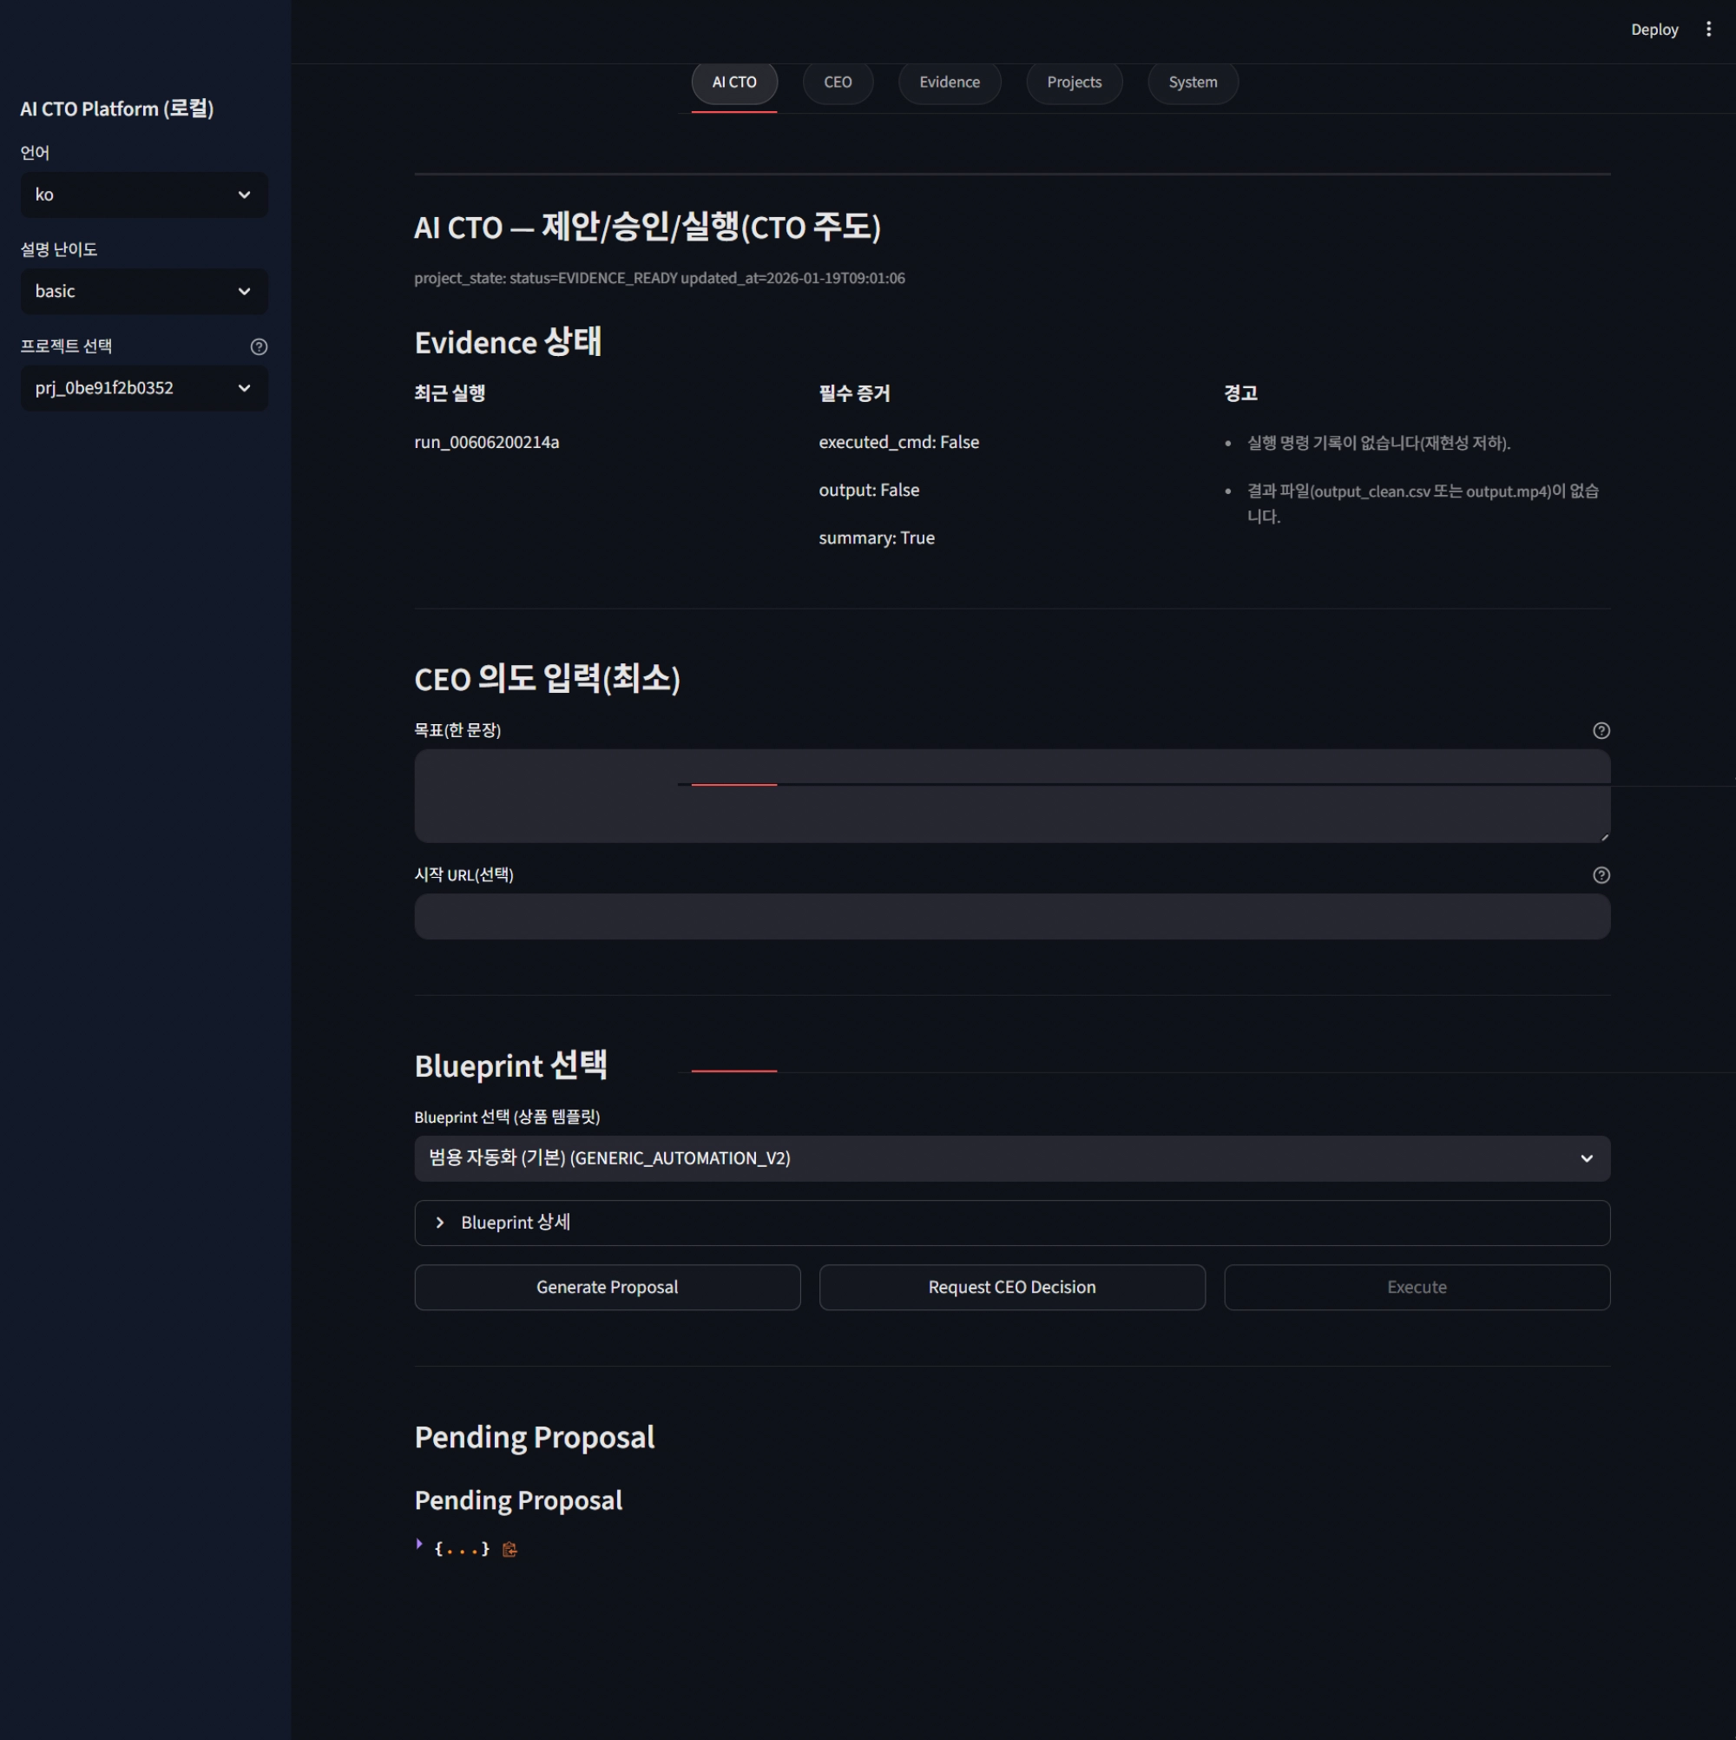This screenshot has height=1740, width=1736.
Task: Go to the System tab
Action: [x=1192, y=82]
